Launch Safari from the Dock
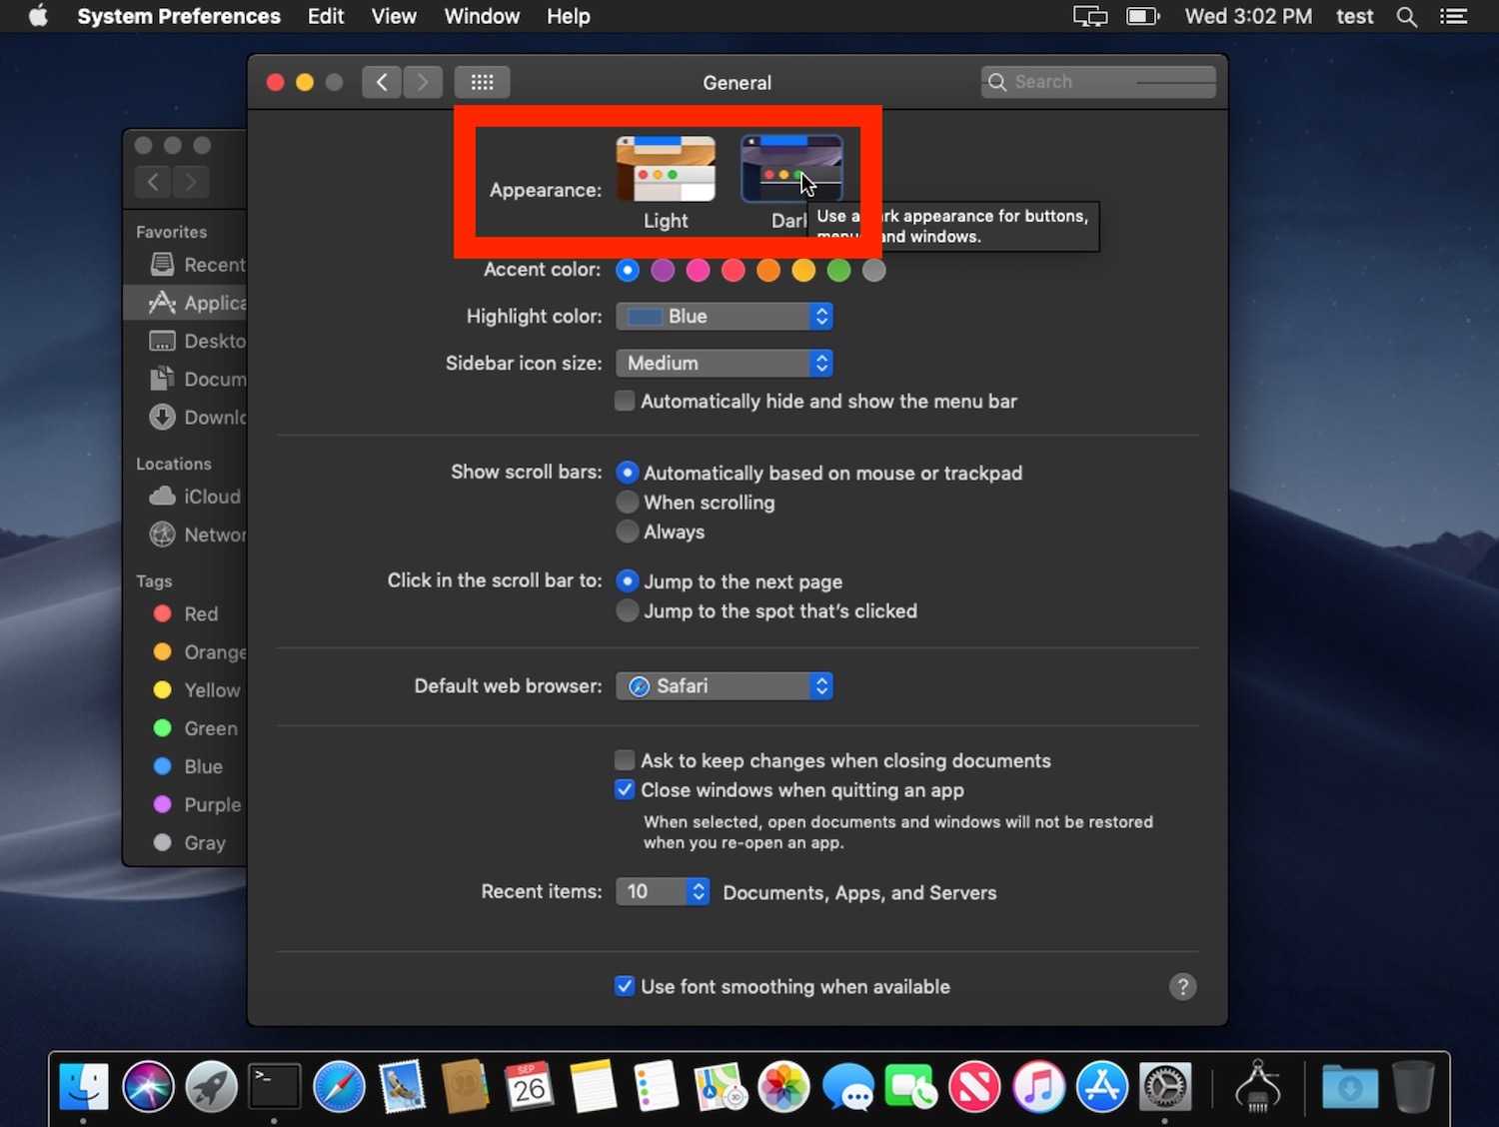Viewport: 1499px width, 1127px height. pyautogui.click(x=339, y=1087)
